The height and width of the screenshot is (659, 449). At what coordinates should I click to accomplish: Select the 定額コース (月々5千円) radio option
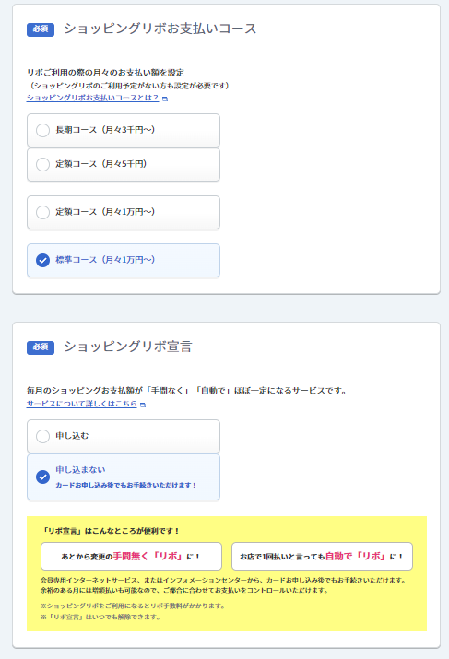(x=124, y=164)
